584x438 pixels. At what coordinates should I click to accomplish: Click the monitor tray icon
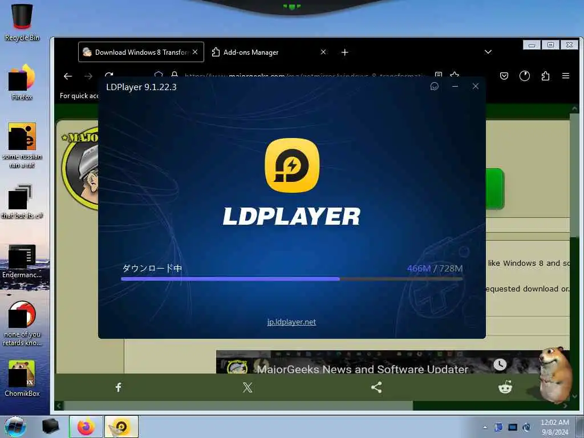pos(513,427)
